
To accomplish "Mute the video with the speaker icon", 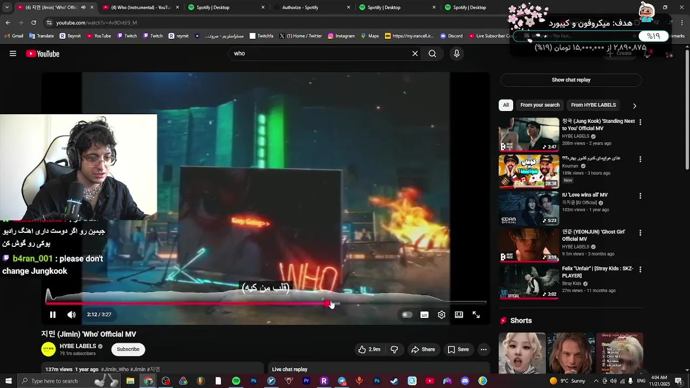I will 72,315.
